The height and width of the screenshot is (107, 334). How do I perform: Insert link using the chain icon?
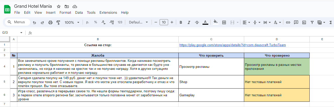point(288,22)
